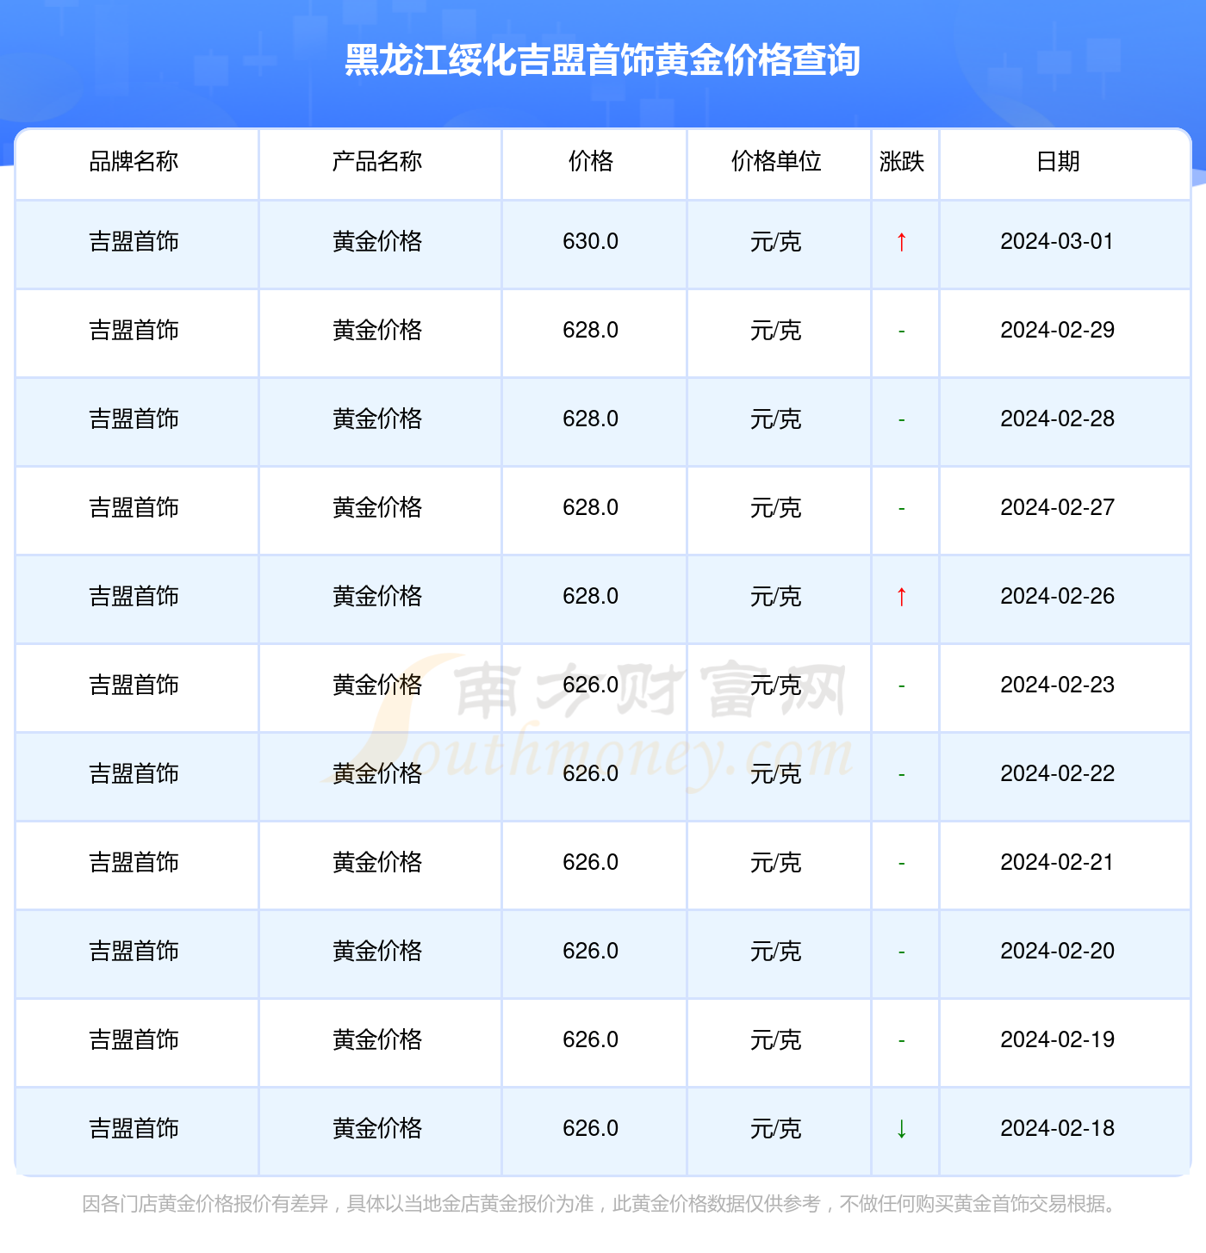The height and width of the screenshot is (1253, 1206).
Task: Click 吉盟首饰 in the 2024-02-27 row
Action: 134,508
